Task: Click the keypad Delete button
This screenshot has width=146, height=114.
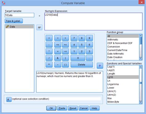Action: click(x=82, y=65)
